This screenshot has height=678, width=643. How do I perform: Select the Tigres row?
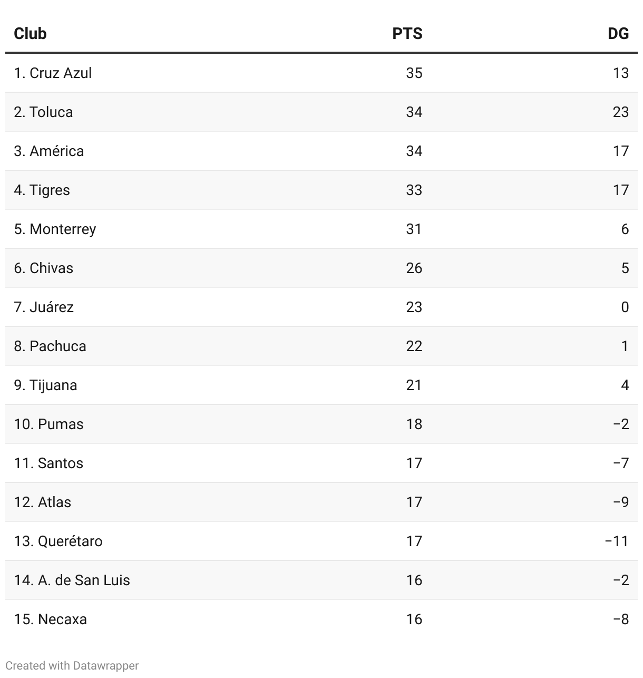pos(321,190)
